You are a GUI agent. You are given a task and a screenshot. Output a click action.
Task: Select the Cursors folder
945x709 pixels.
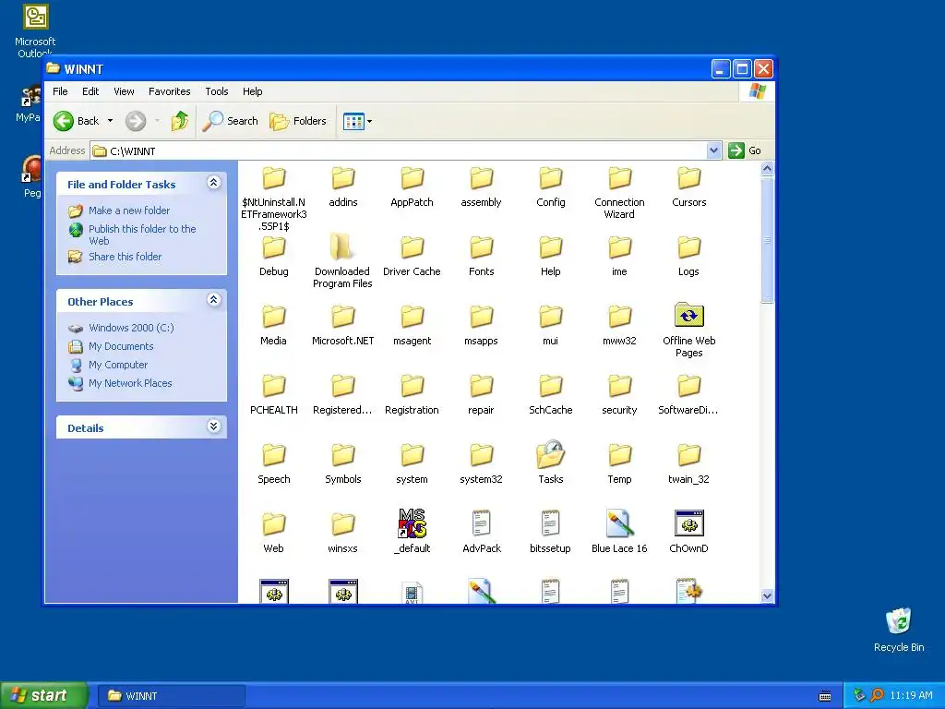pyautogui.click(x=688, y=186)
